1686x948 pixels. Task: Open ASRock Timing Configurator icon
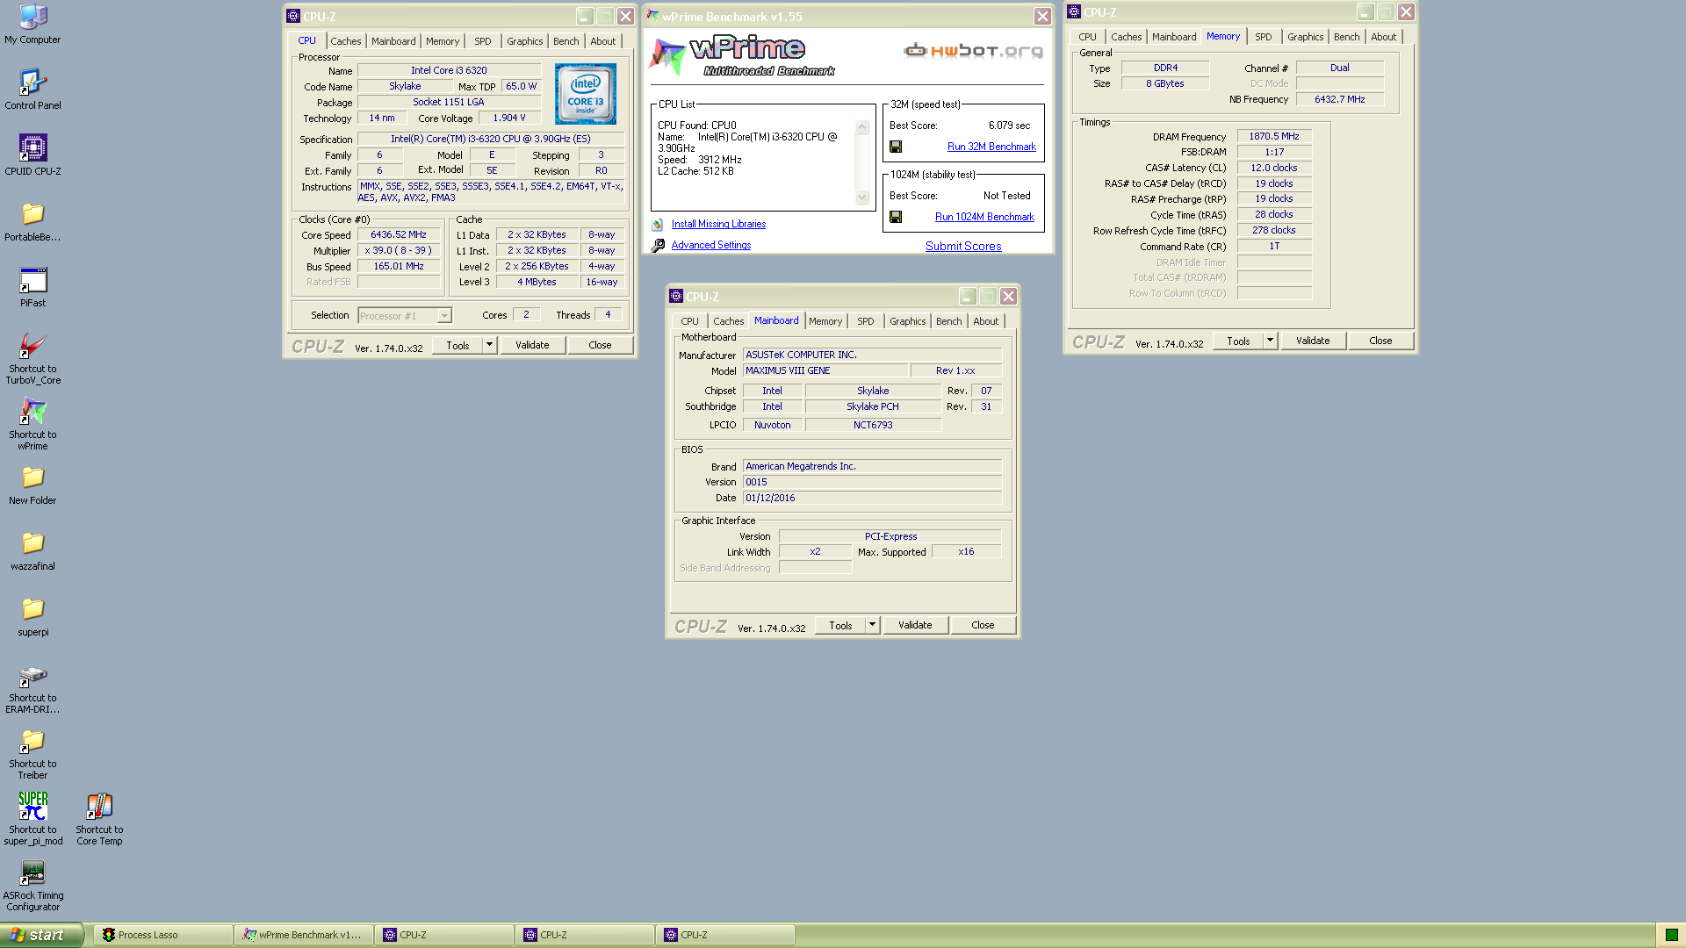click(32, 885)
